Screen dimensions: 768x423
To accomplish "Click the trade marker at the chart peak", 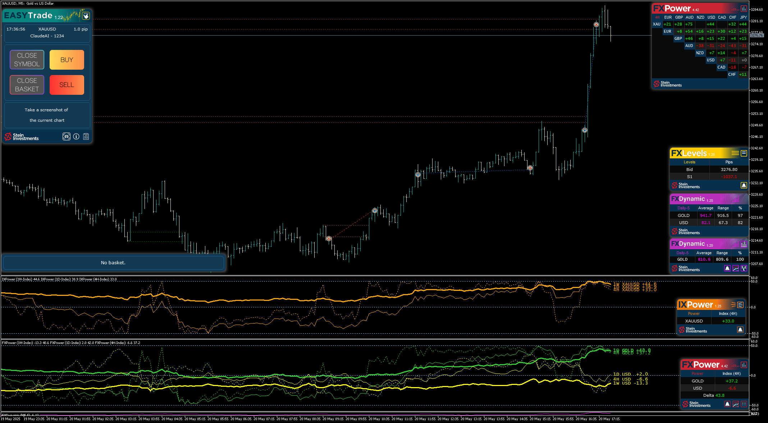I will pos(596,24).
